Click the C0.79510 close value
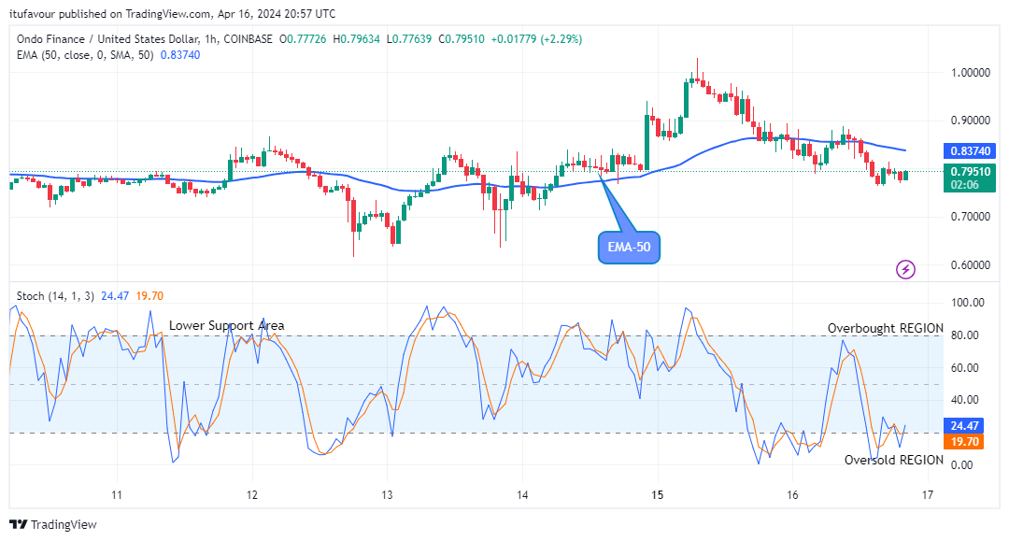1009x541 pixels. pyautogui.click(x=462, y=39)
